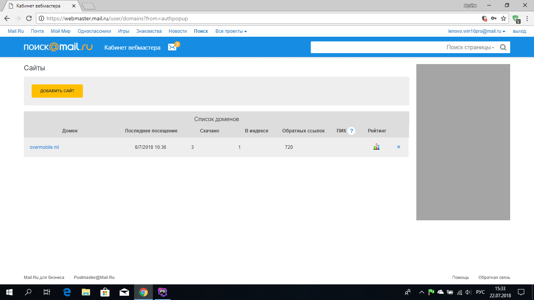Screen dimensions: 534x300
Task: Click the search magnifier icon
Action: 503,47
